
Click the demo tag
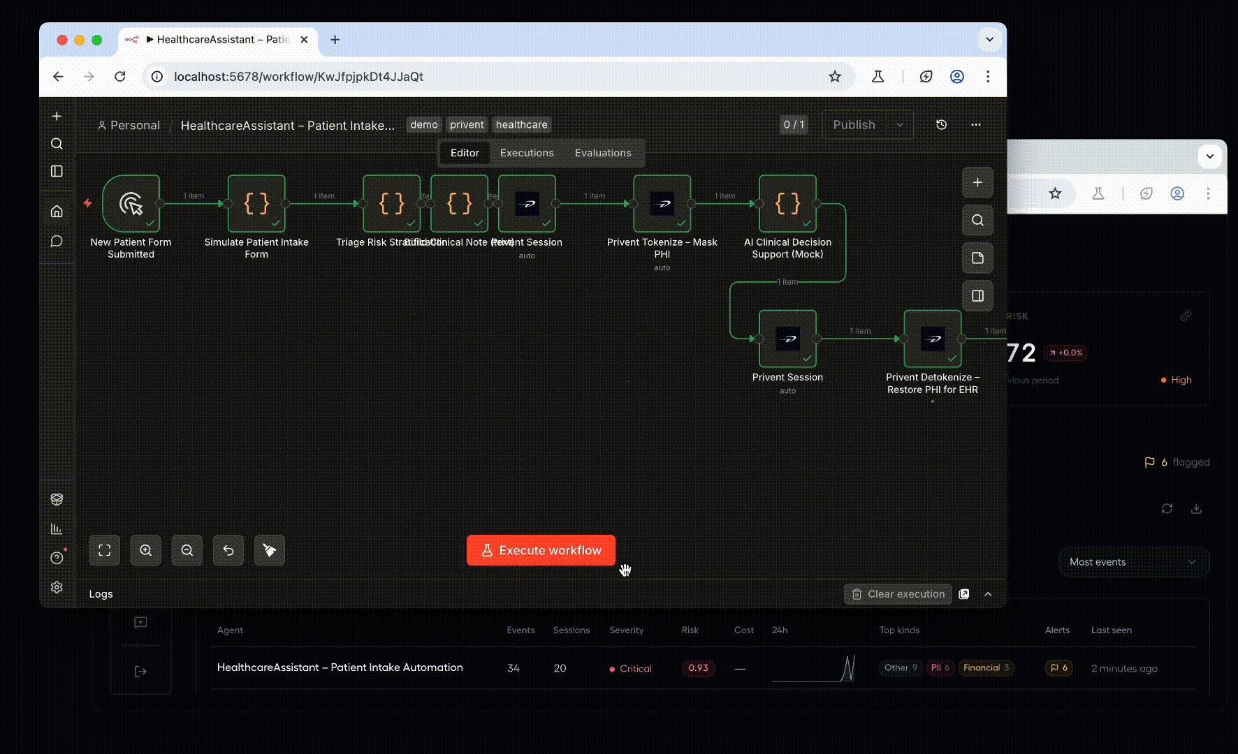424,125
